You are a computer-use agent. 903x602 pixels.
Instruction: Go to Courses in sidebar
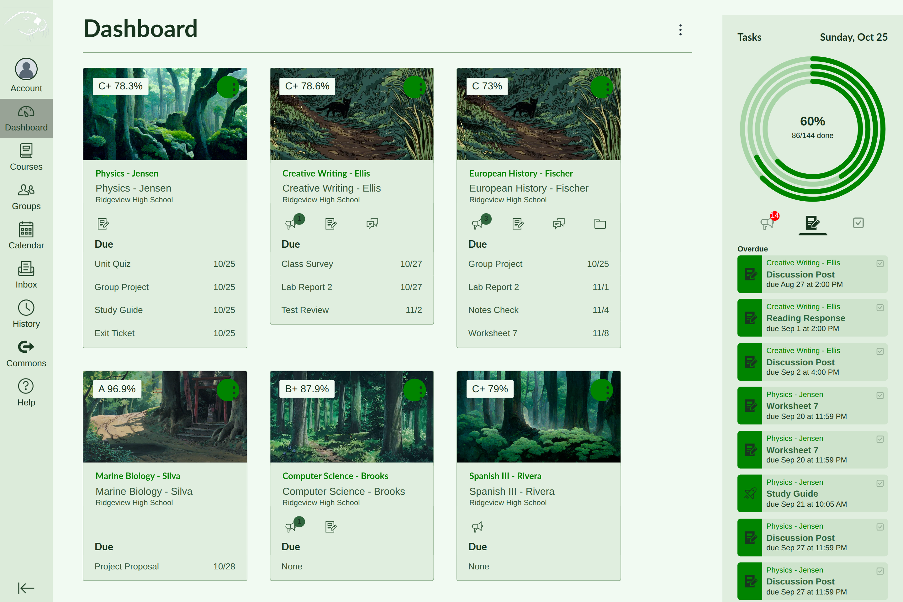click(26, 157)
